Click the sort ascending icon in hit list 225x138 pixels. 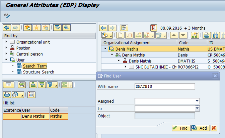pyautogui.click(x=33, y=84)
